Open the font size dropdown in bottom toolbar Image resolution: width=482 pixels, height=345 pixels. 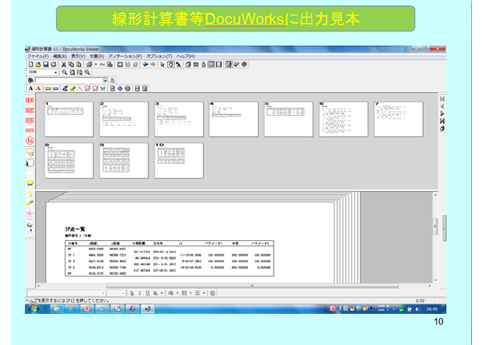123,294
